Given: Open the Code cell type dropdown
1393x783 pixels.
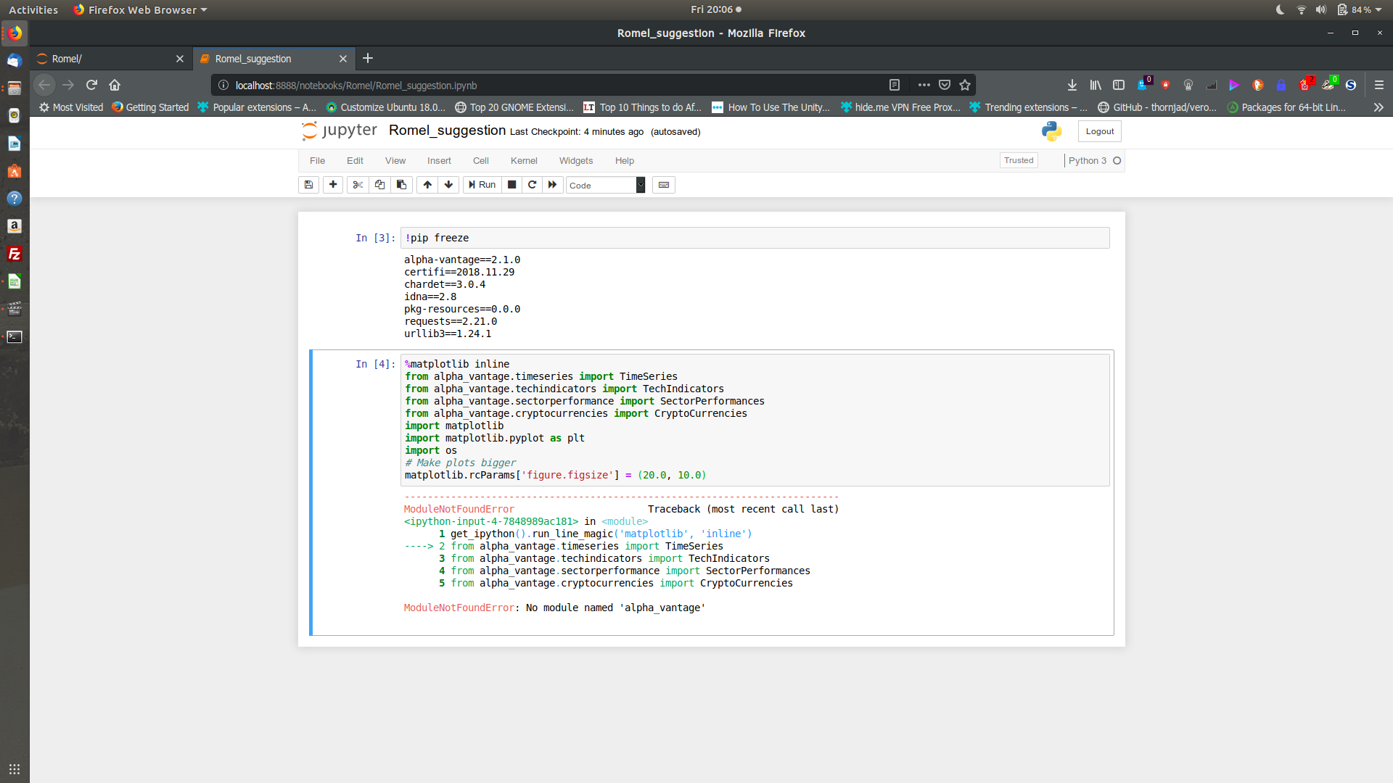Looking at the screenshot, I should [605, 185].
